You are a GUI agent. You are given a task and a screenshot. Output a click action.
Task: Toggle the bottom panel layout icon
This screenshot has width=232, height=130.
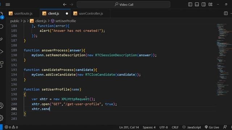click(197, 4)
